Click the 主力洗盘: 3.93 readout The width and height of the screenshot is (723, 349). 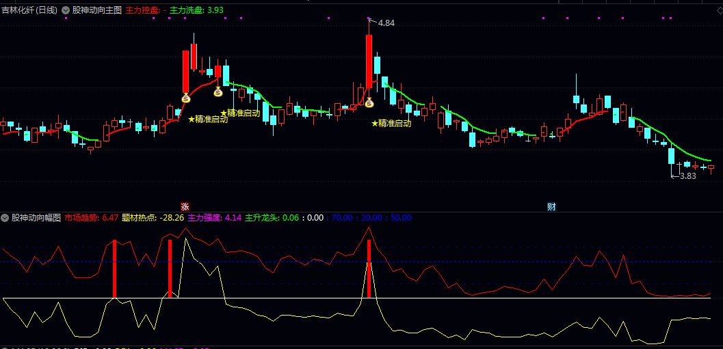tap(197, 10)
